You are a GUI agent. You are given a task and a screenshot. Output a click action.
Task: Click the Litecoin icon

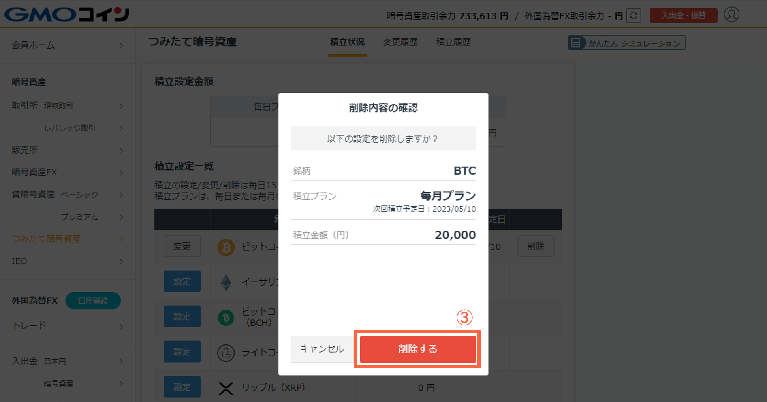click(x=226, y=353)
